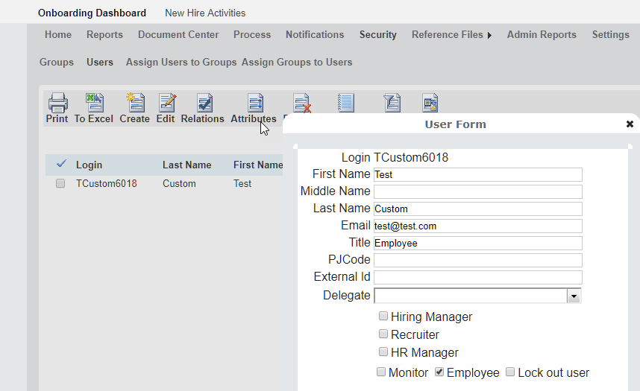Check the HR Manager checkbox

pos(383,352)
